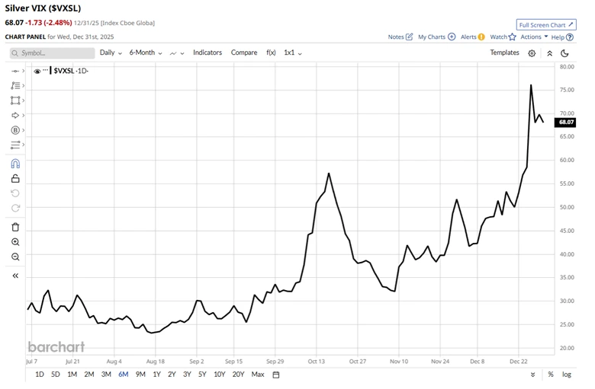Open My Charts link
The width and height of the screenshot is (595, 389).
tap(436, 37)
